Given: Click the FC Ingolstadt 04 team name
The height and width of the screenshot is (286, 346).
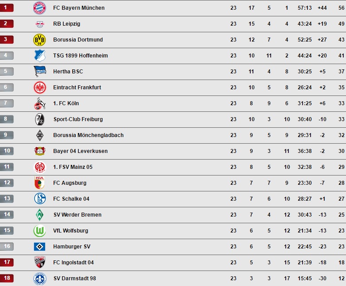Looking at the screenshot, I should [x=73, y=263].
